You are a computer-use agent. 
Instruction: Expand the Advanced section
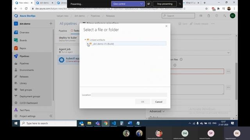click(x=157, y=112)
